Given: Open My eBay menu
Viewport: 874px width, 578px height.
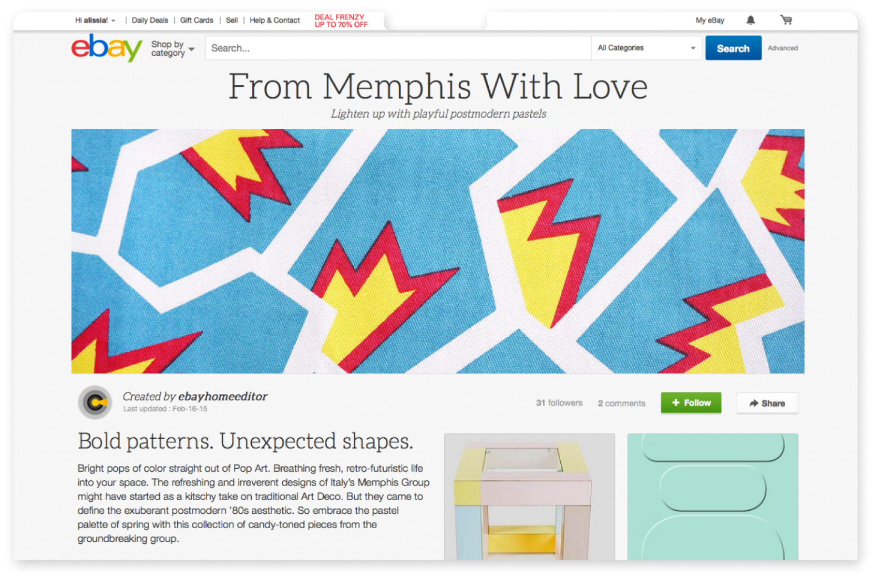Looking at the screenshot, I should pyautogui.click(x=710, y=20).
